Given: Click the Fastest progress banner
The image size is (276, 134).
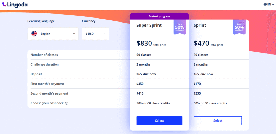Looking at the screenshot, I should pos(159,16).
